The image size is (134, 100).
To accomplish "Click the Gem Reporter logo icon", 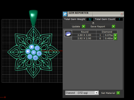I will 65,14.
